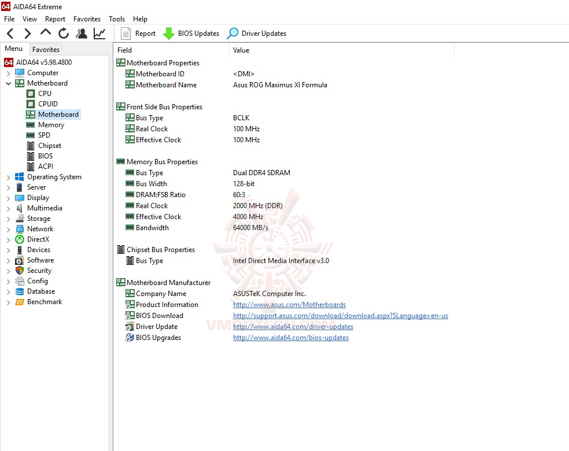
Task: Click the Software icon in the tree
Action: pyautogui.click(x=20, y=261)
